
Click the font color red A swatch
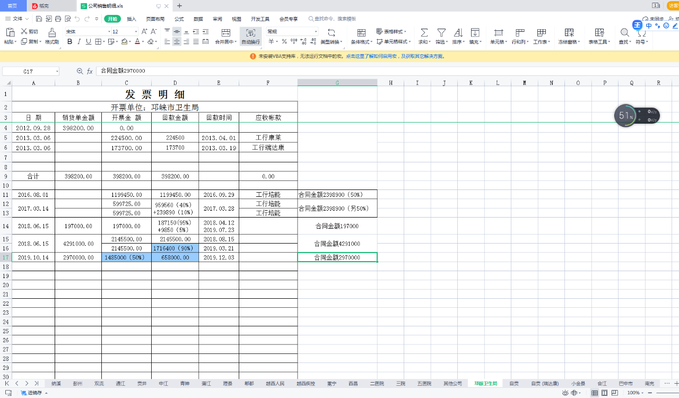pos(136,41)
